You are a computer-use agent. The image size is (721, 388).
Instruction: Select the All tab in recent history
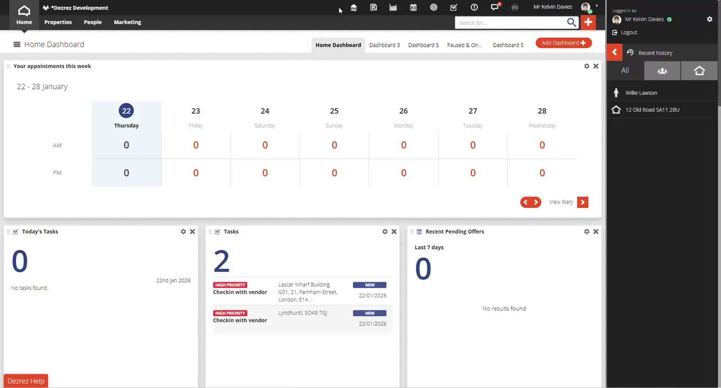[x=625, y=71]
